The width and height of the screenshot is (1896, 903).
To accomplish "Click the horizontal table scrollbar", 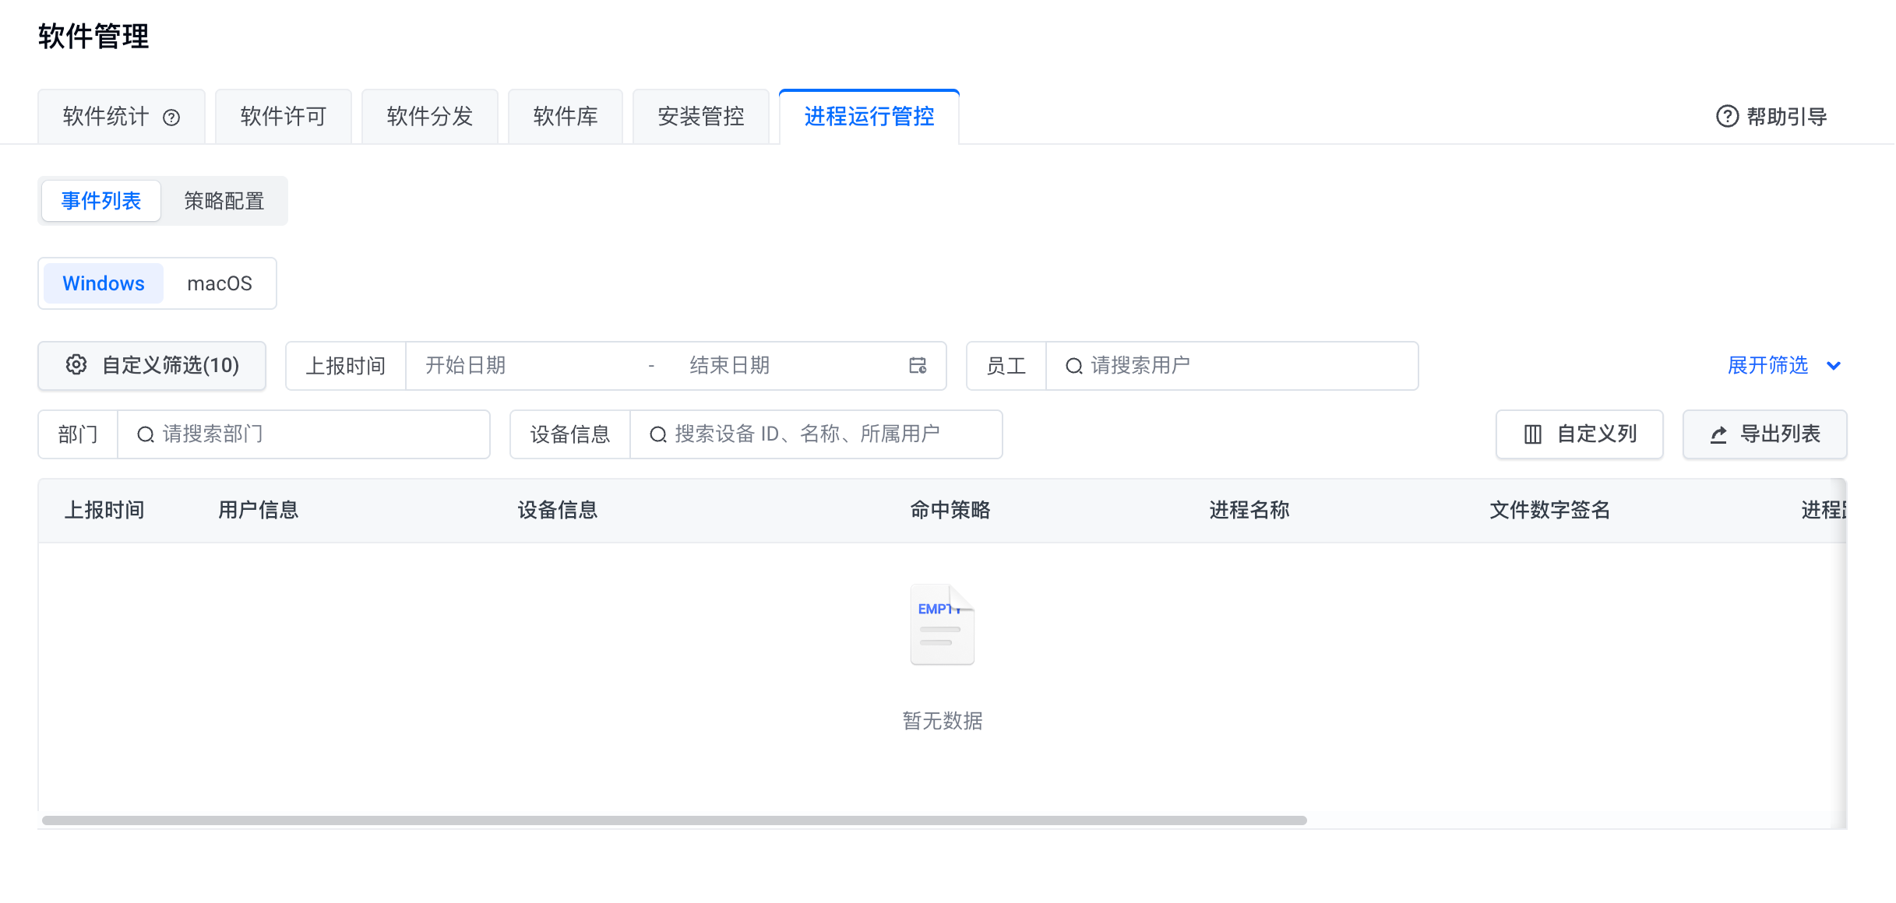I will [x=674, y=820].
